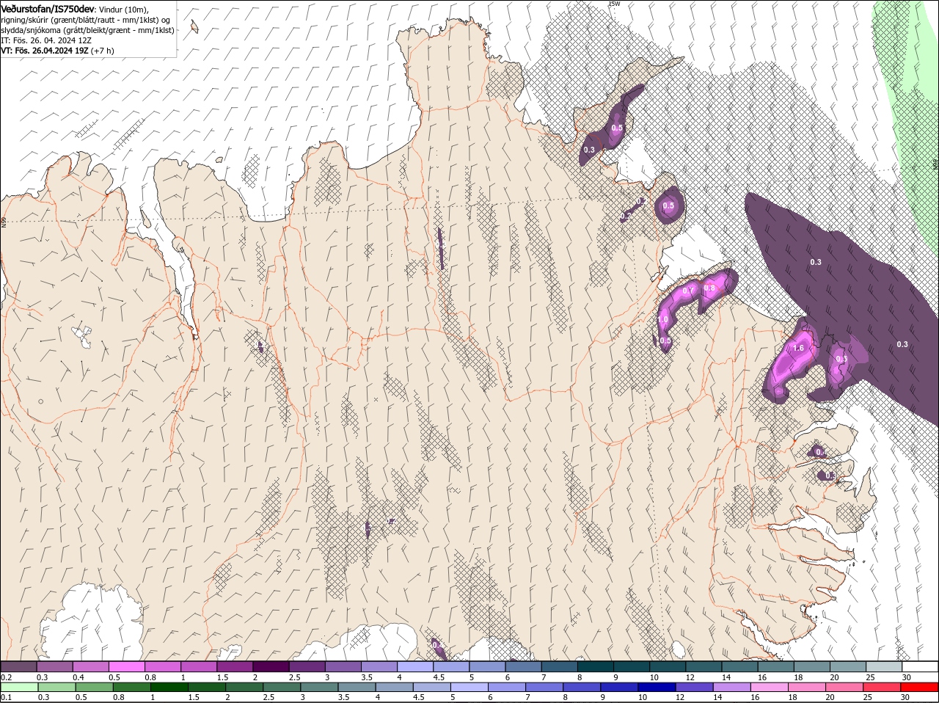
Task: Select top-row swatch between 6 and 7
Action: (x=523, y=666)
